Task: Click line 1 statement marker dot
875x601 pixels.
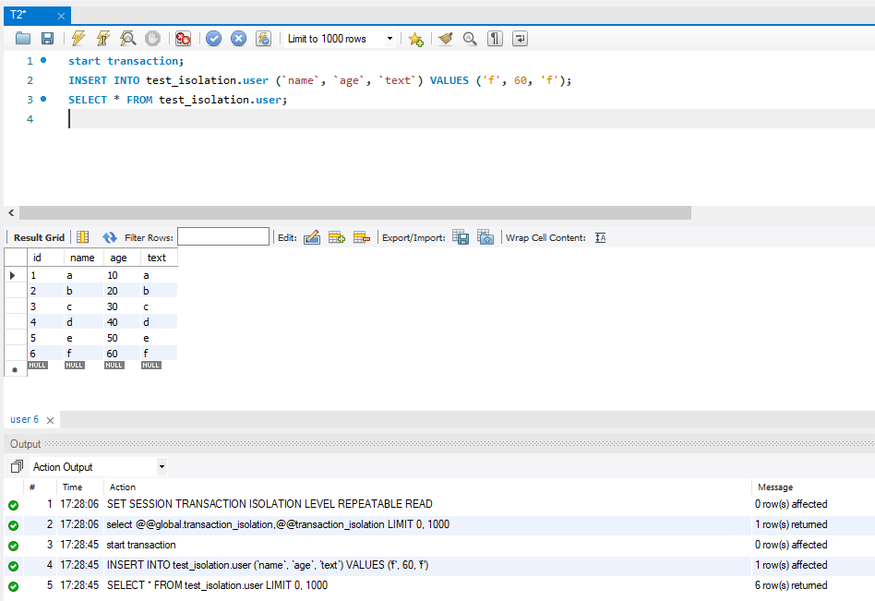Action: [43, 60]
